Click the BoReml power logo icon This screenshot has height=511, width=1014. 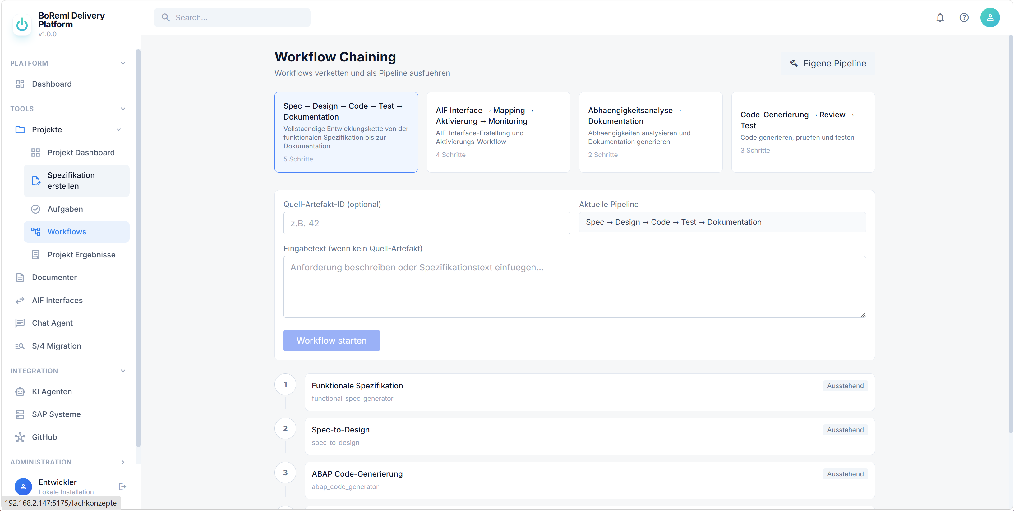(22, 25)
